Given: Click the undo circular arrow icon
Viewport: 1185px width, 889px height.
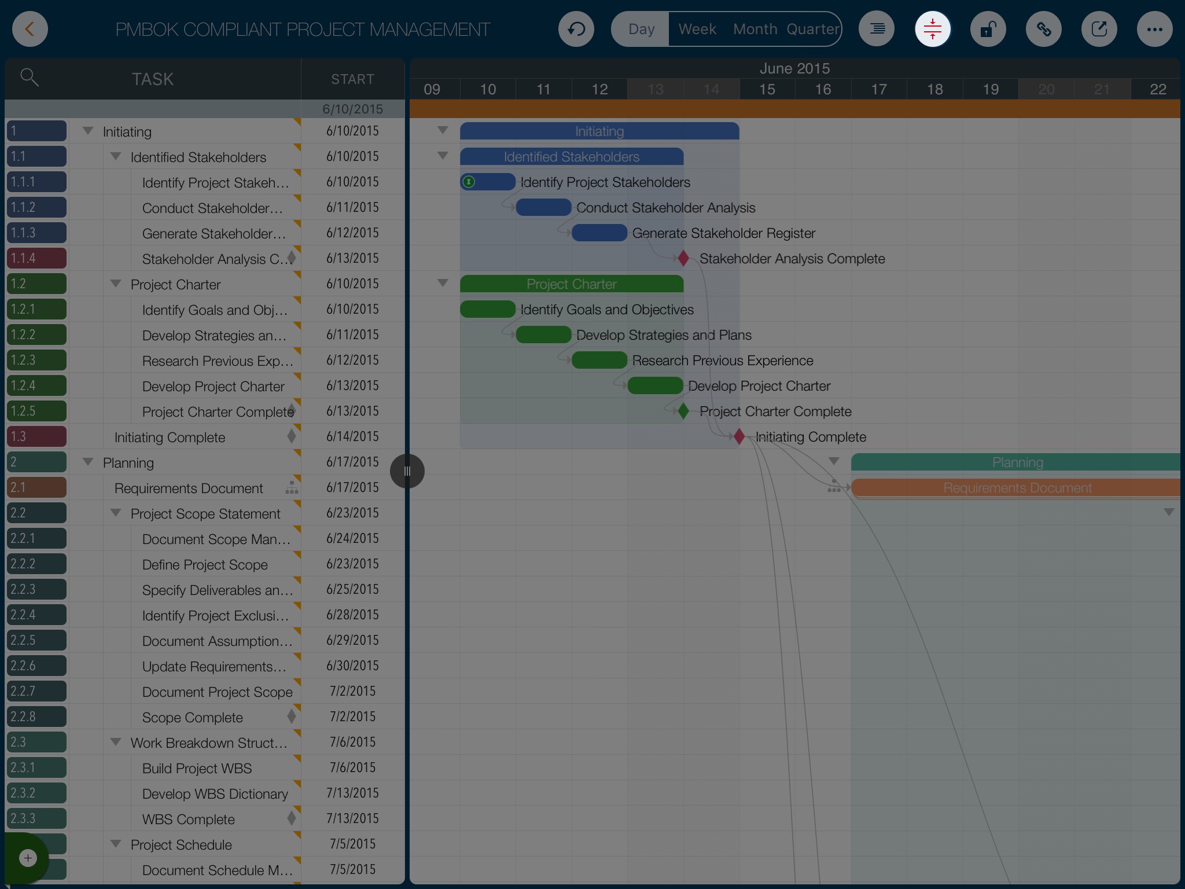Looking at the screenshot, I should tap(576, 29).
